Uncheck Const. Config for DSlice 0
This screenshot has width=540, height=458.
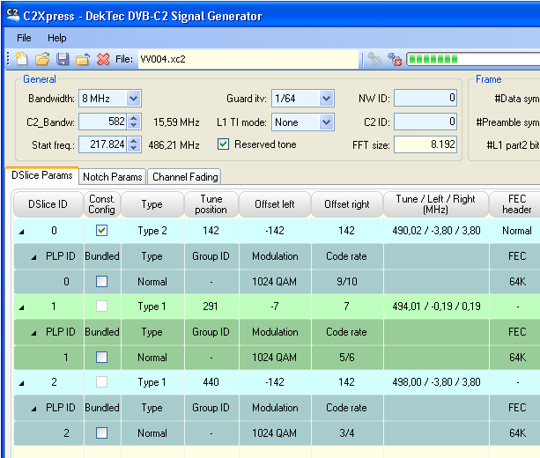[101, 231]
